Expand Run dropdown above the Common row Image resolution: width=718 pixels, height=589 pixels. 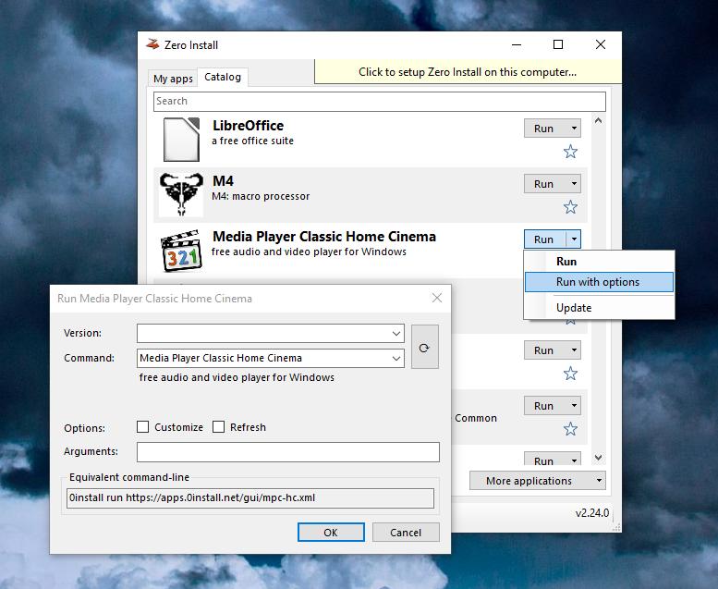point(574,350)
